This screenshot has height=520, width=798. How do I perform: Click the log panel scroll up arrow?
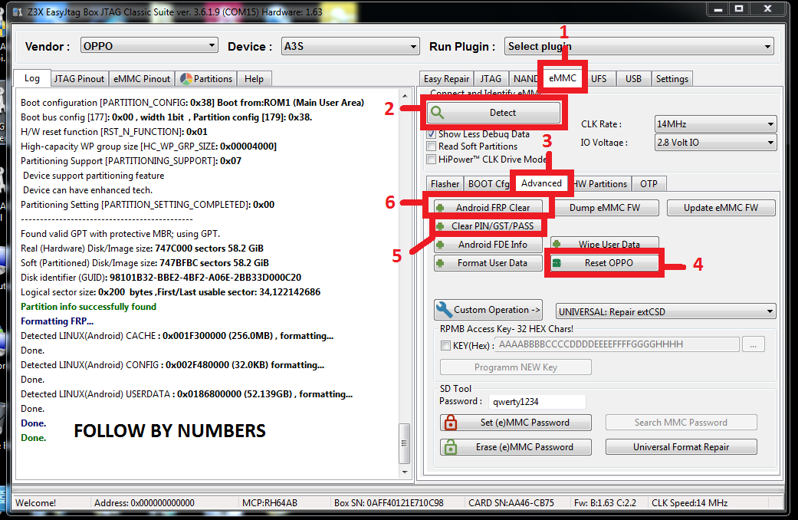[405, 96]
